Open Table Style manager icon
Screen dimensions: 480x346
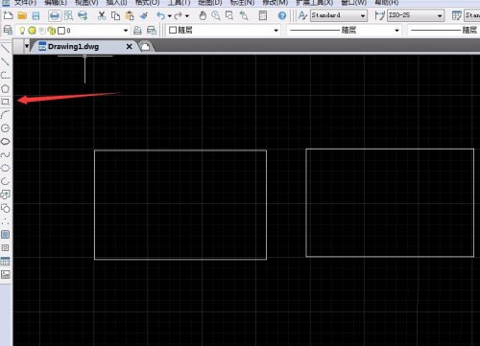[x=457, y=15]
